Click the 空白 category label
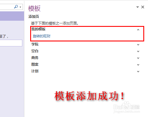Image resolution: width=148 pixels, height=117 pixels. 35,51
